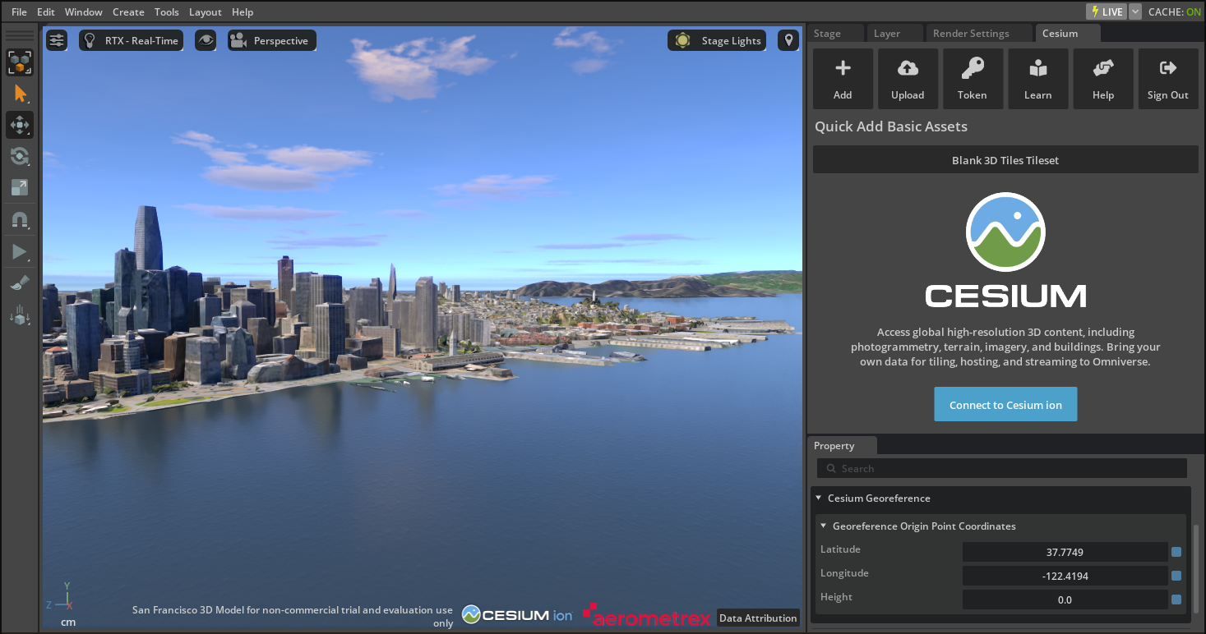The width and height of the screenshot is (1206, 634).
Task: Select the Move tool in the left toolbar
Action: (x=19, y=125)
